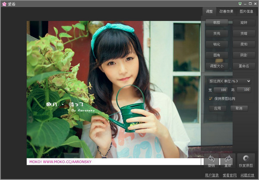This screenshot has width=259, height=180.
Task: Restore original image with 恢复原图 icon
Action: point(246,161)
